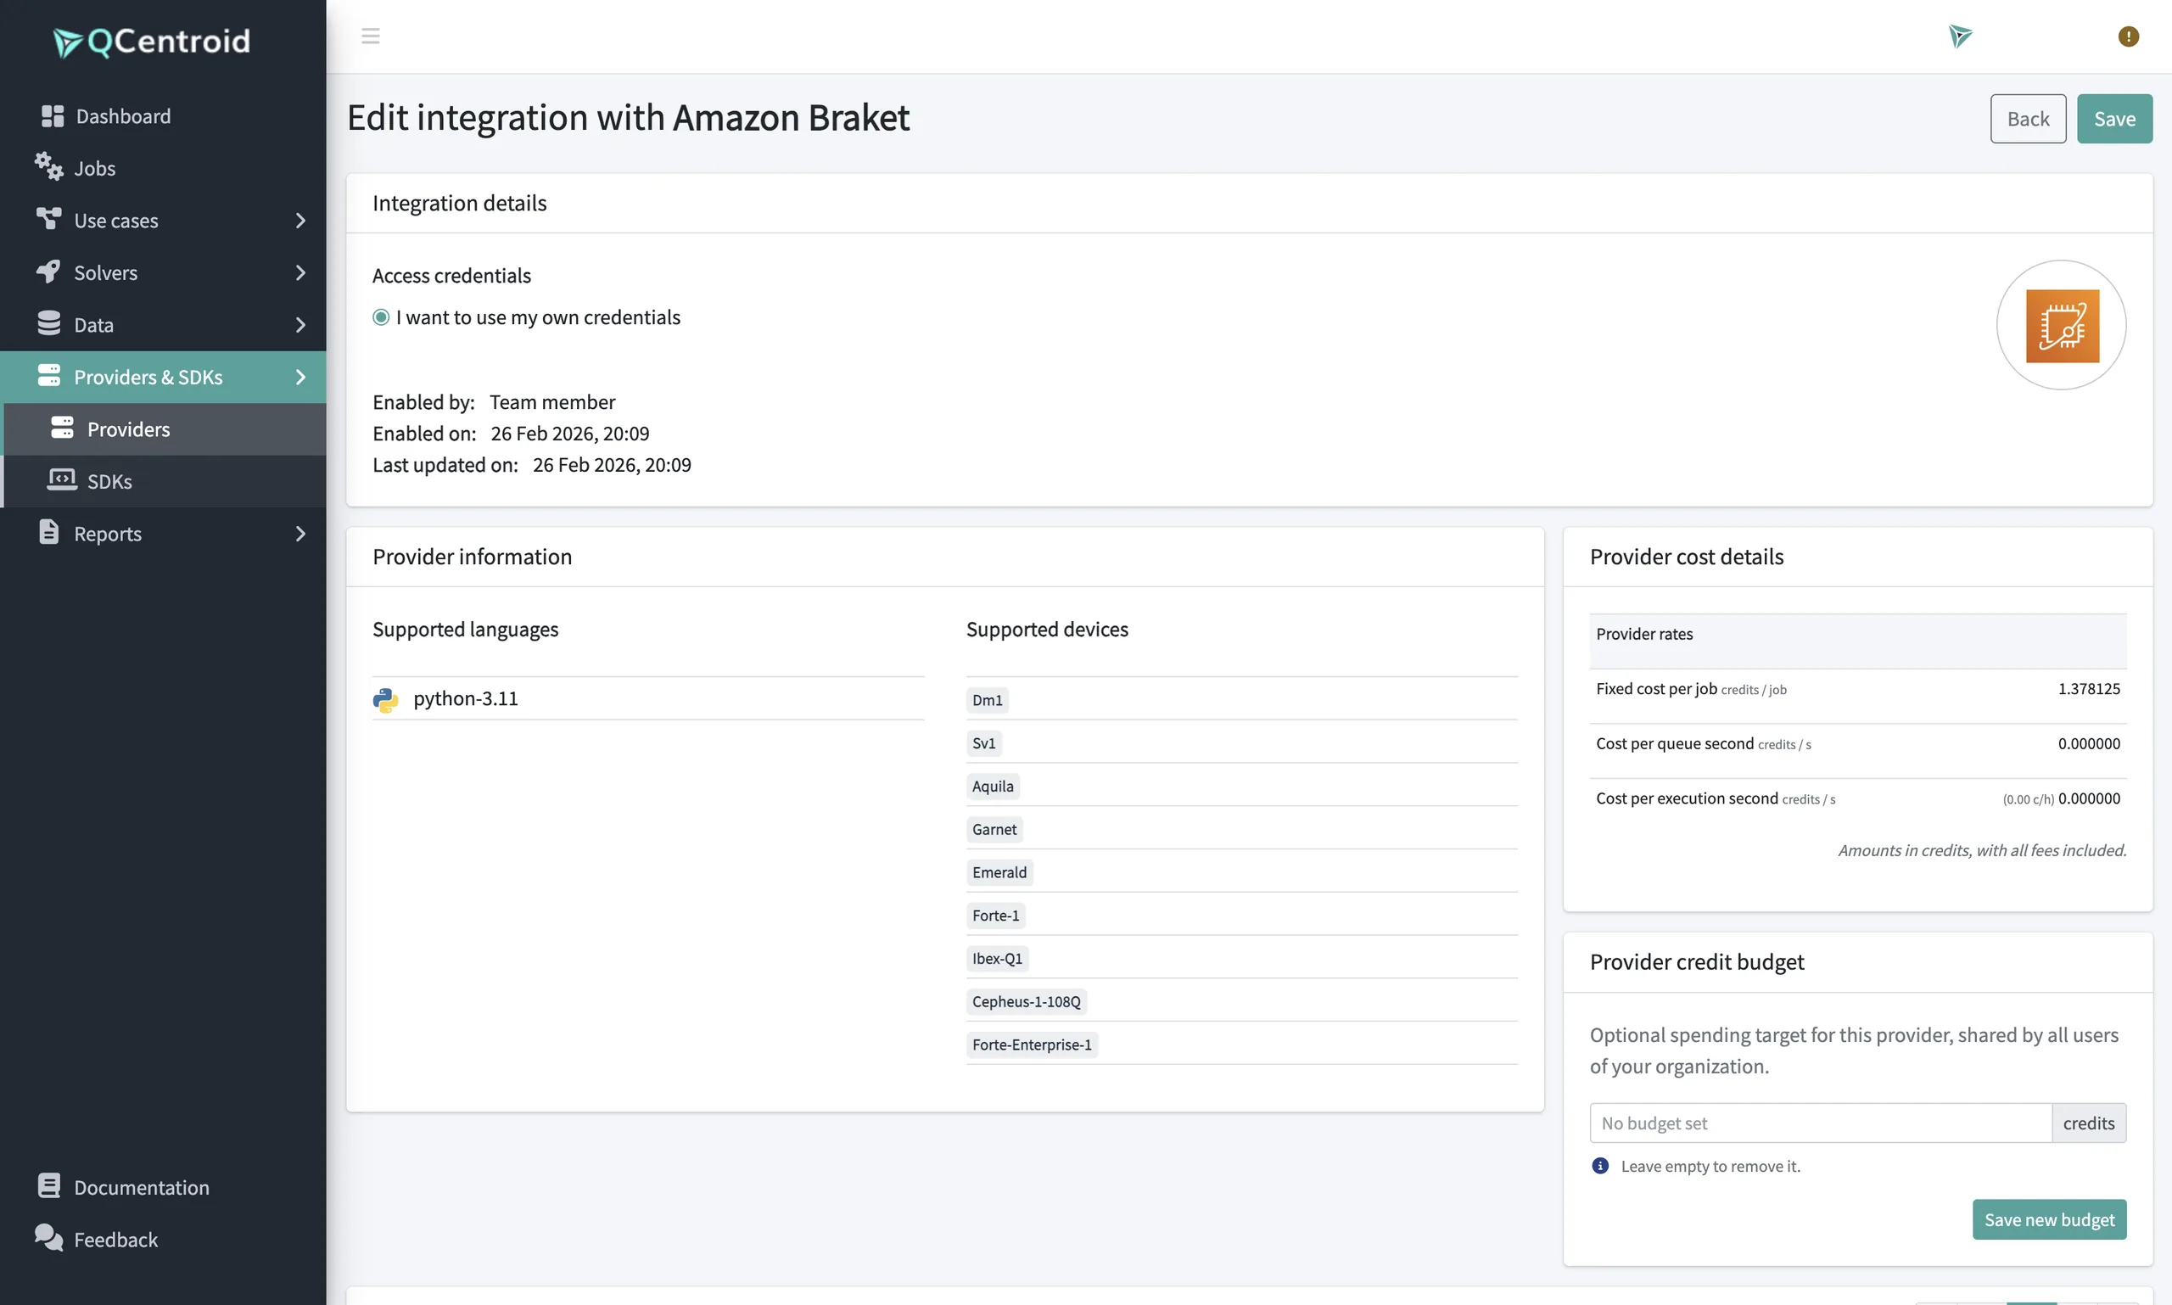Click the Fixed cost per job value 1.378125
Screen dimensions: 2172x1305
(x=2089, y=688)
